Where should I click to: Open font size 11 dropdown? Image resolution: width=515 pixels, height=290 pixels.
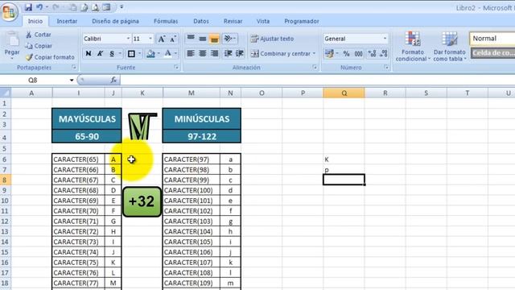coord(150,39)
